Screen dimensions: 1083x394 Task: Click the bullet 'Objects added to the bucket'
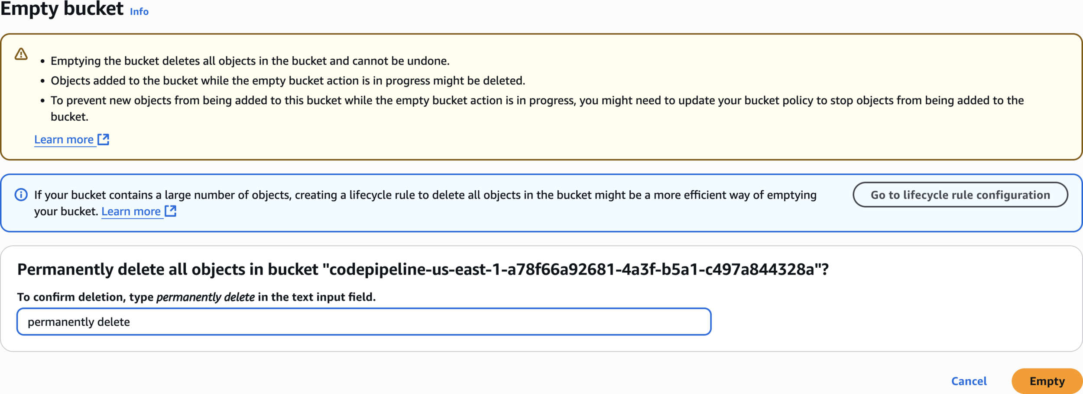288,81
